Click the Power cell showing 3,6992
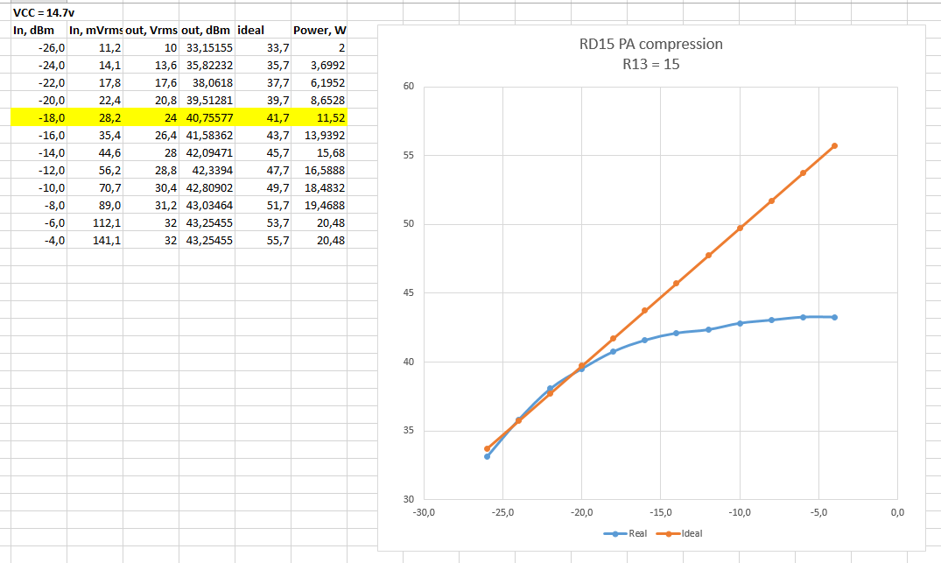 click(x=320, y=65)
